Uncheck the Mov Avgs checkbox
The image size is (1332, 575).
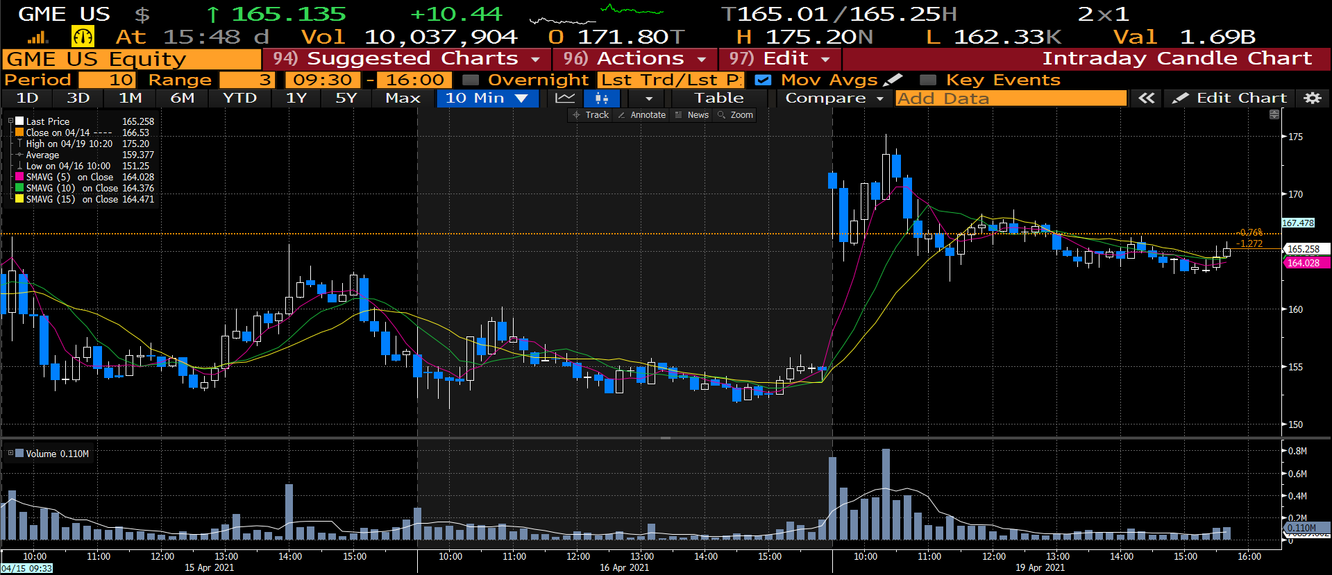coord(762,80)
